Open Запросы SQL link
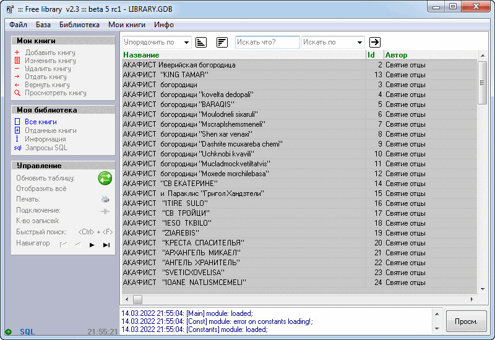 pos(46,148)
